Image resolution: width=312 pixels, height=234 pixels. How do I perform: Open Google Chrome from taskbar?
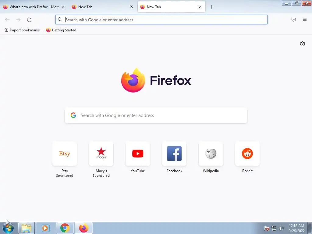(65, 228)
